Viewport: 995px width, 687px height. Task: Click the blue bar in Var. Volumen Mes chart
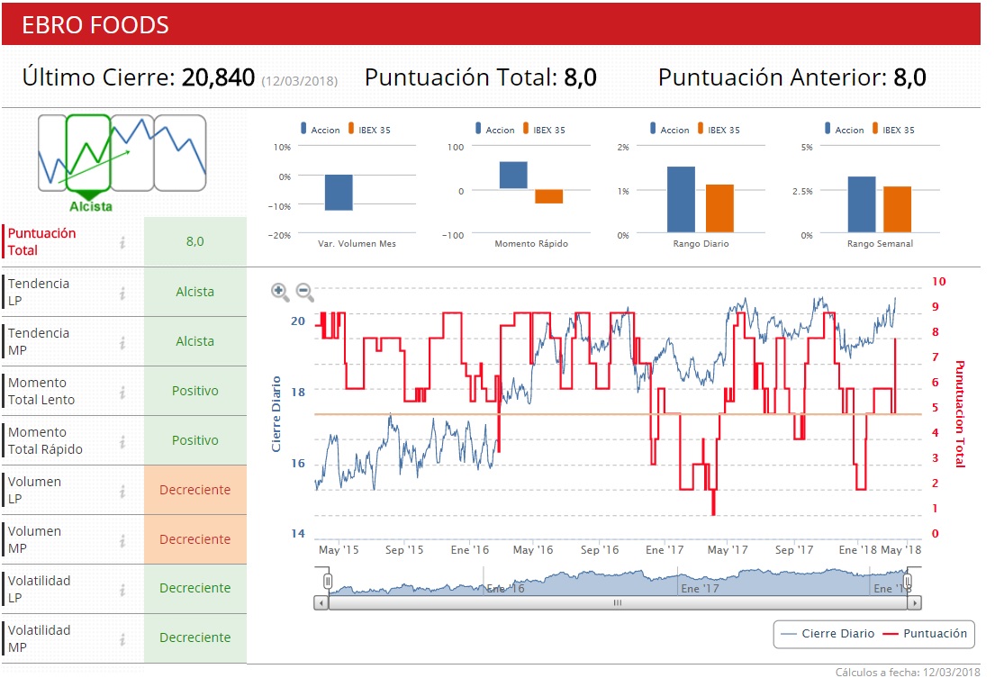point(339,192)
